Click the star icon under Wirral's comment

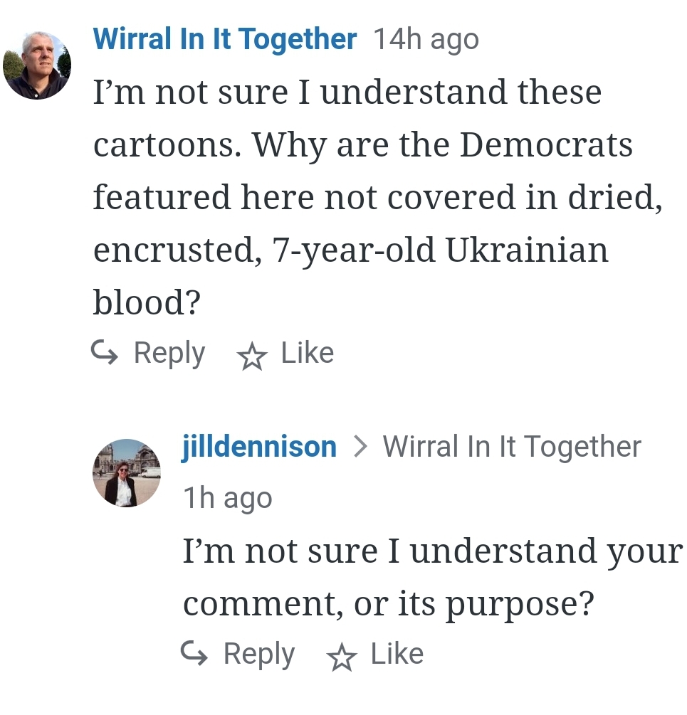click(251, 356)
